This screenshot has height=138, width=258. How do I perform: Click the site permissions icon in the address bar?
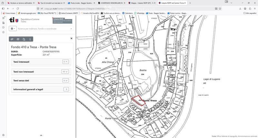tap(42, 9)
